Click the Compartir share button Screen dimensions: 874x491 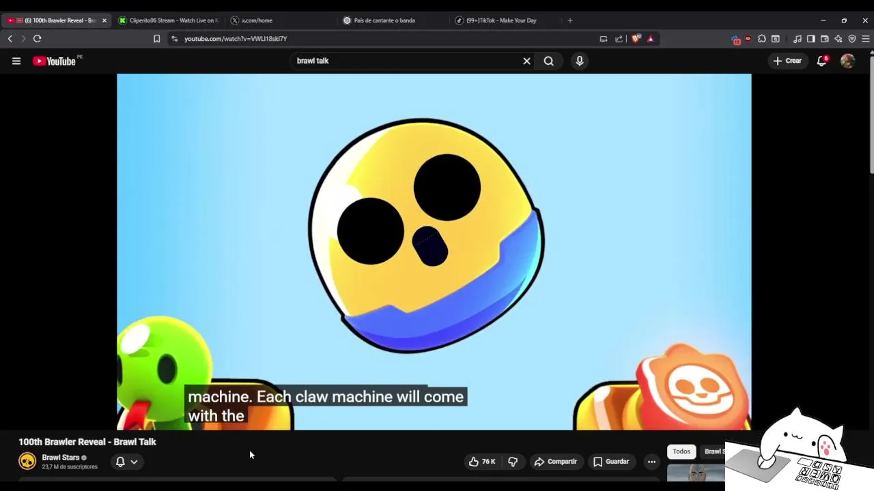(x=556, y=462)
